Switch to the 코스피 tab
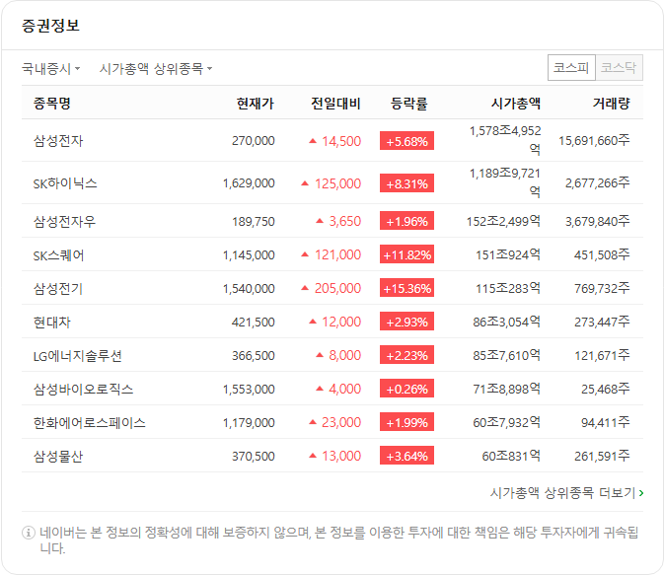 coord(571,67)
